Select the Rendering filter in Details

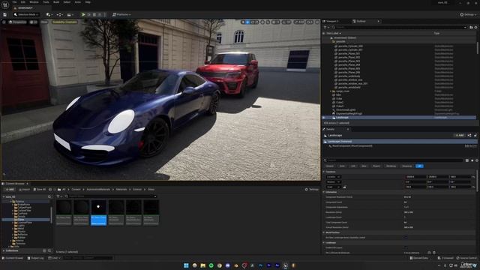click(x=391, y=166)
